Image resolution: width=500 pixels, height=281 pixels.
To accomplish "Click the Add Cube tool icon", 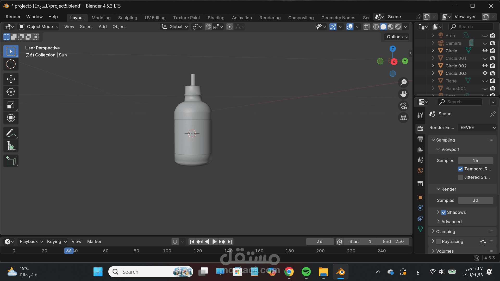I will [x=11, y=161].
